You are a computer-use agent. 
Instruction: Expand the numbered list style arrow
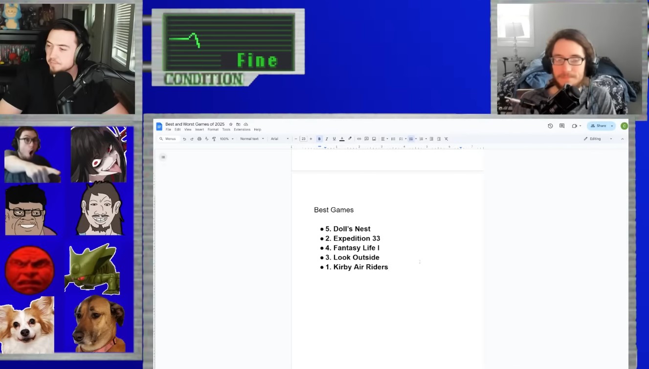pos(426,139)
